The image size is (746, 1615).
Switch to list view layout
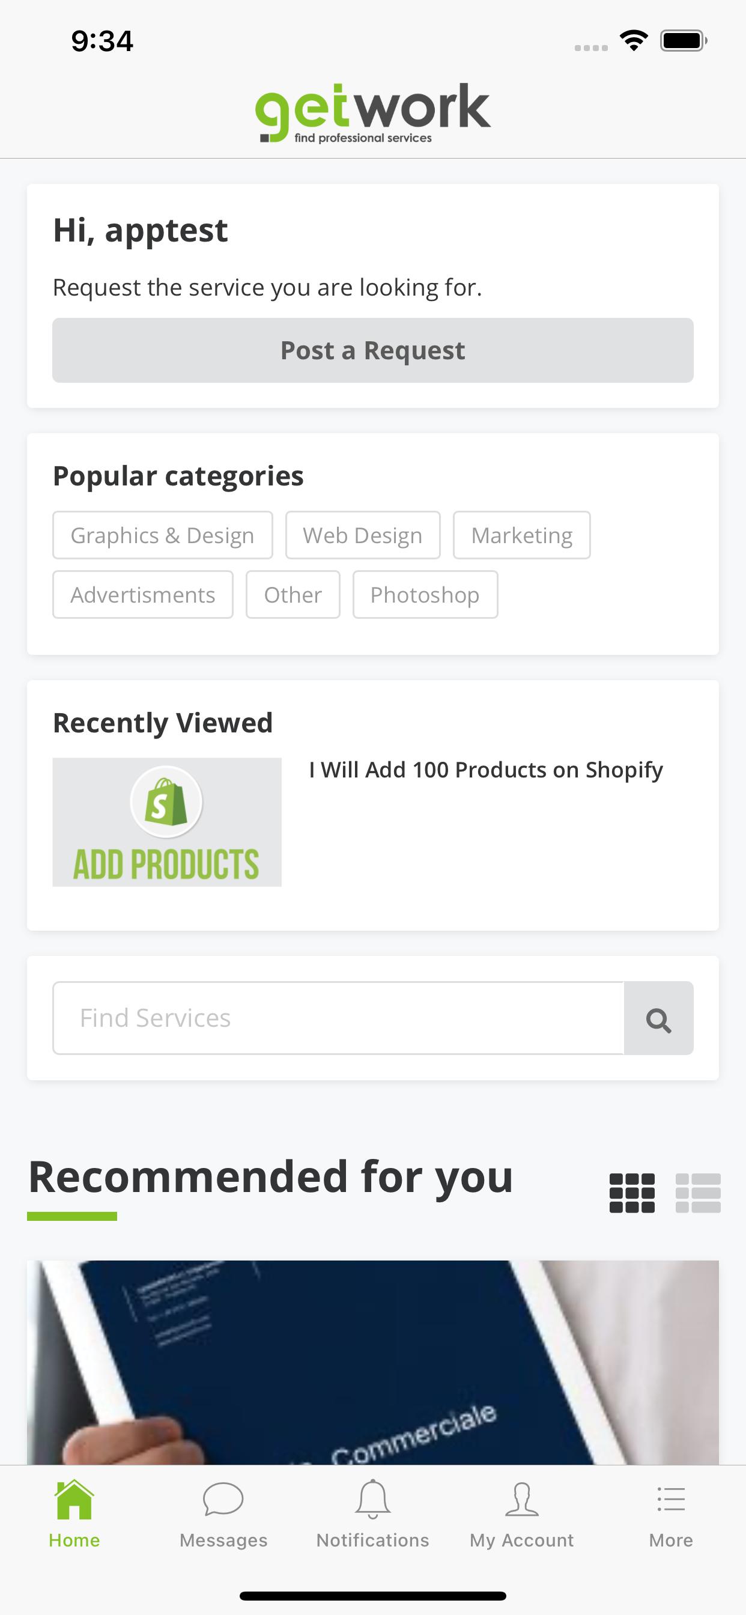pos(698,1193)
